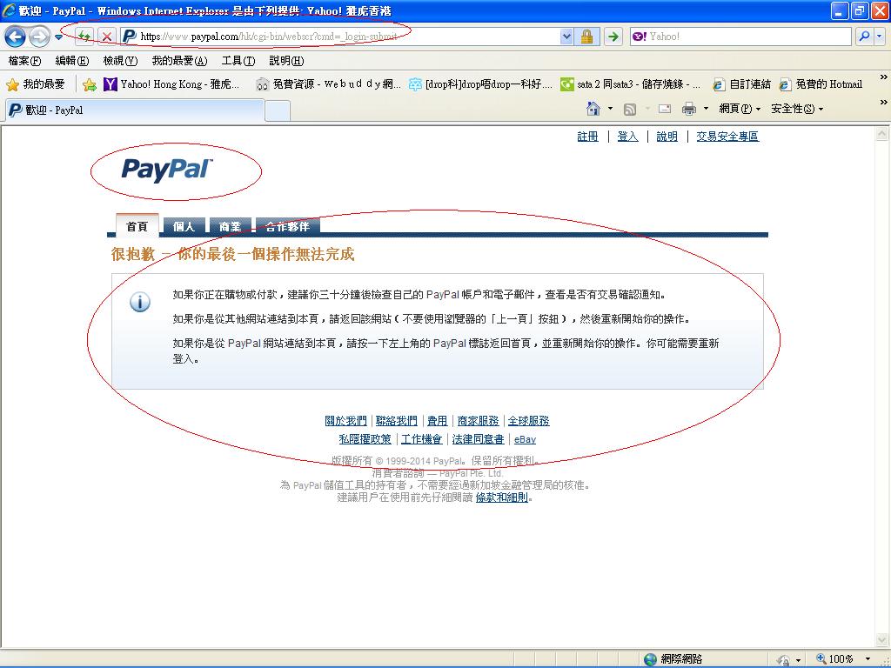Screen dimensions: 891x668
Task: View the security lock icon report
Action: pos(587,37)
